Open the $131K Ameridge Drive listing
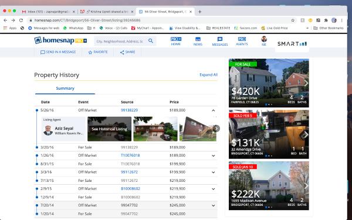Image resolution: width=352 pixels, height=220 pixels. click(x=269, y=134)
